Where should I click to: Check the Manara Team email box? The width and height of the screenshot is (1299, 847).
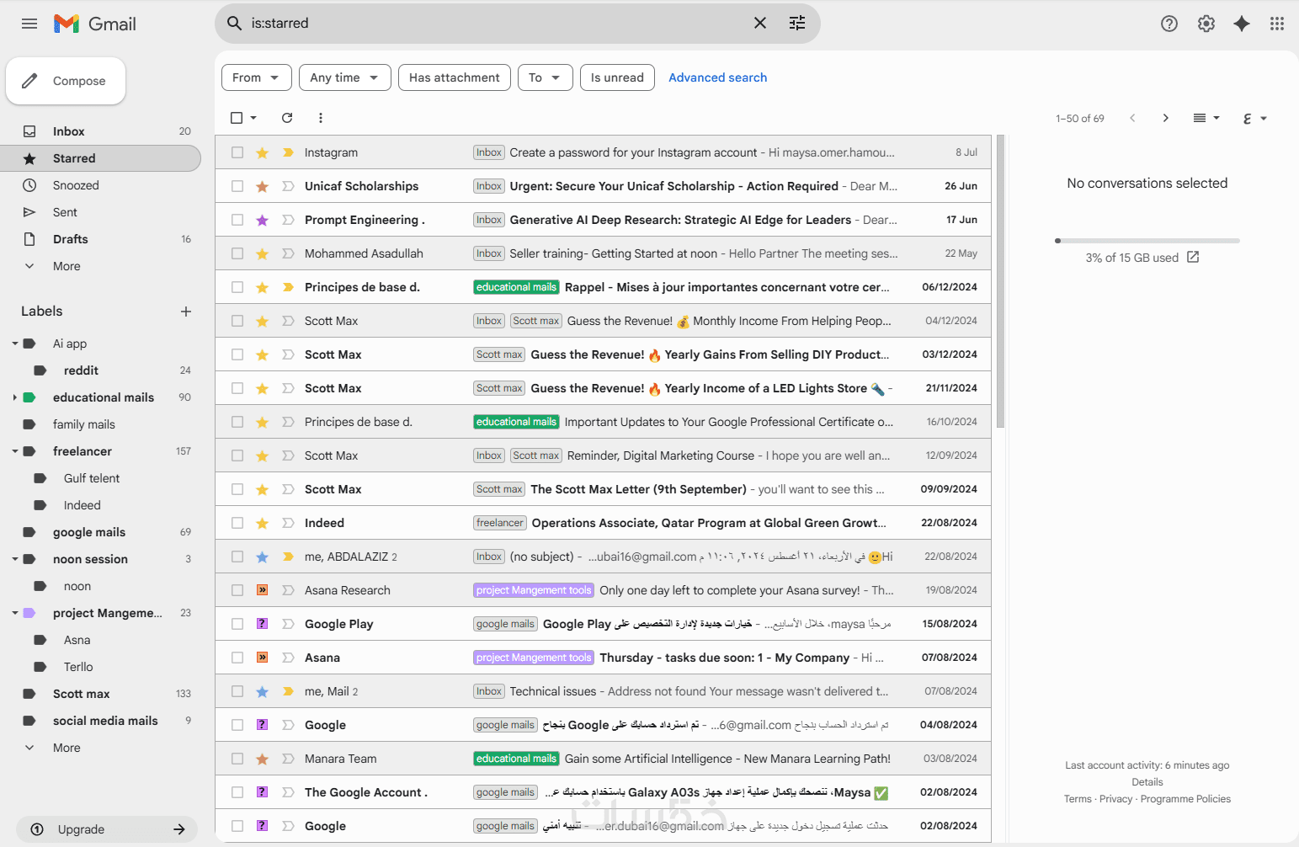(x=237, y=759)
